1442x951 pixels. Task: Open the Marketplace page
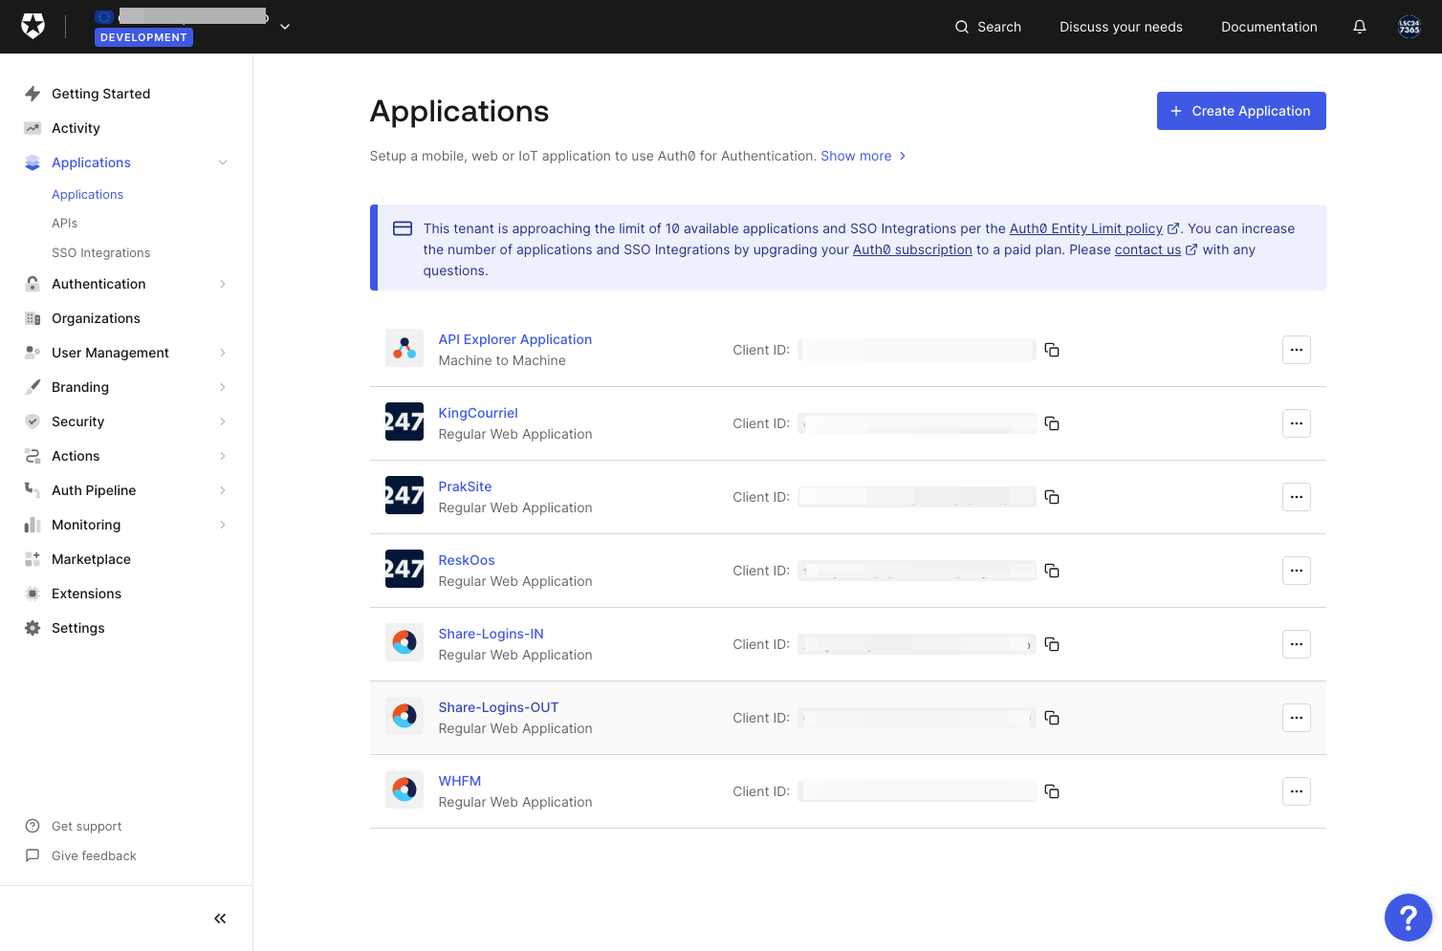(91, 559)
